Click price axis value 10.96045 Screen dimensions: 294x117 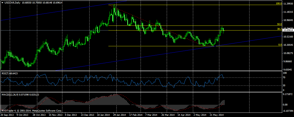pyautogui.click(x=289, y=20)
